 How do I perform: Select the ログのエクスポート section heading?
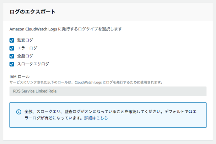pyautogui.click(x=32, y=12)
